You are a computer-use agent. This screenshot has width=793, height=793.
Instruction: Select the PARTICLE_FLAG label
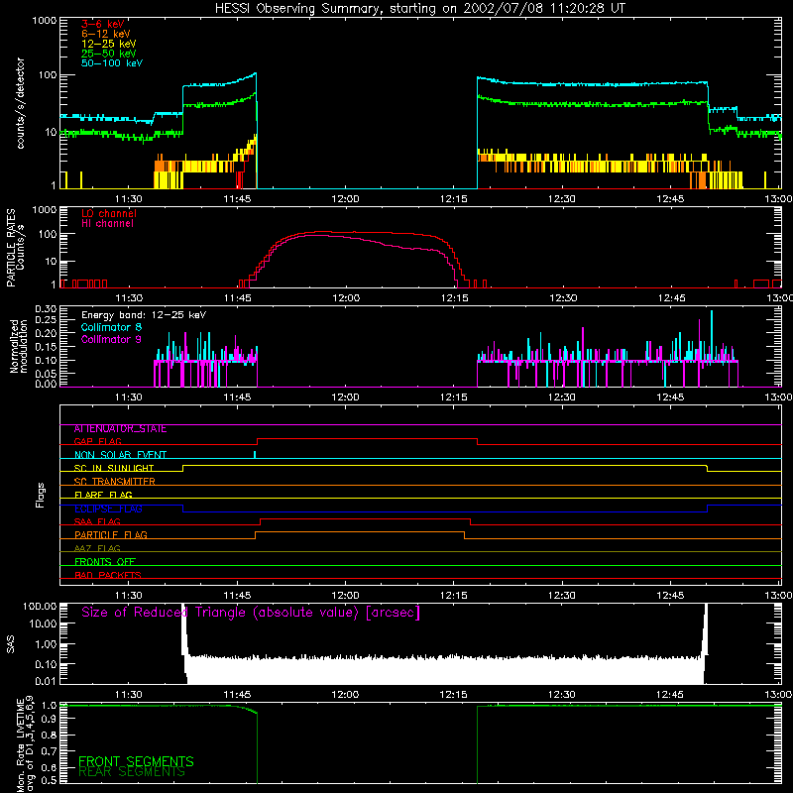coord(111,535)
